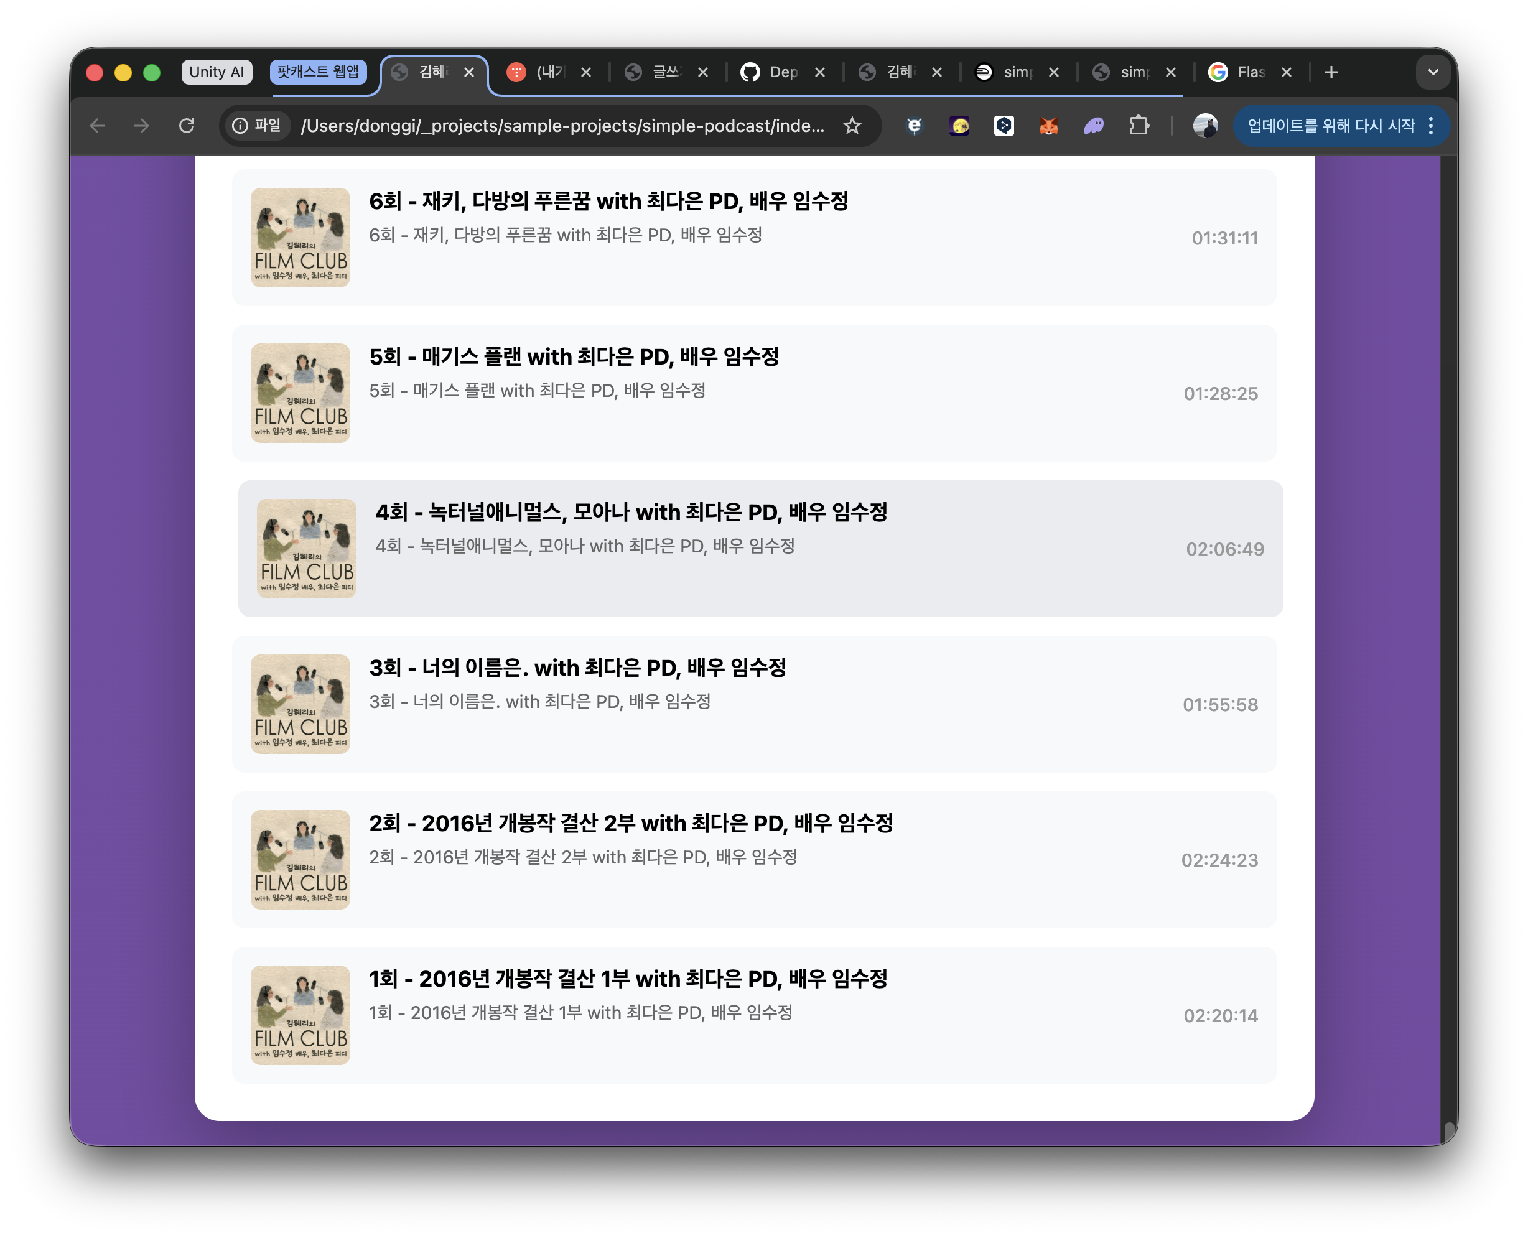
Task: Open the Extensions puzzle piece menu
Action: [1139, 126]
